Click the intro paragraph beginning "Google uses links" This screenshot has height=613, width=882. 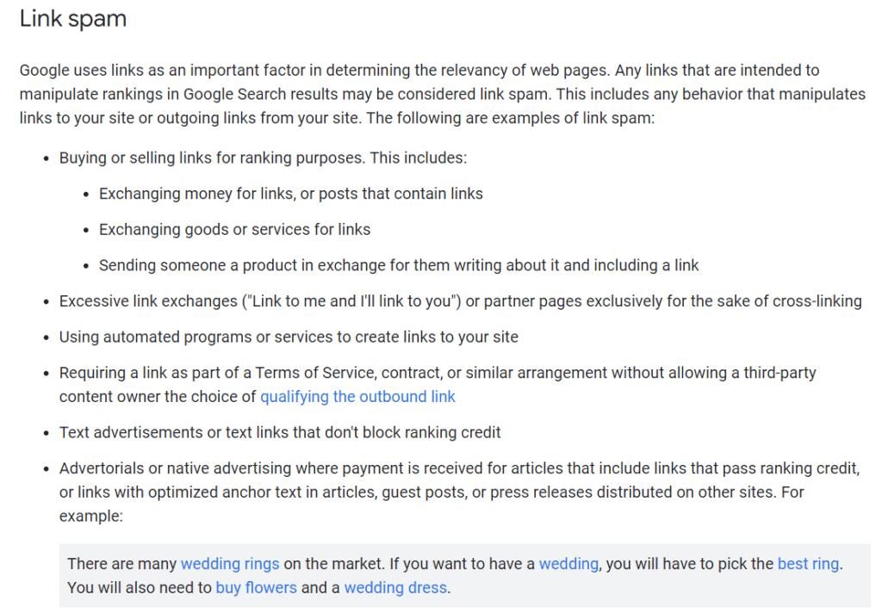click(442, 95)
